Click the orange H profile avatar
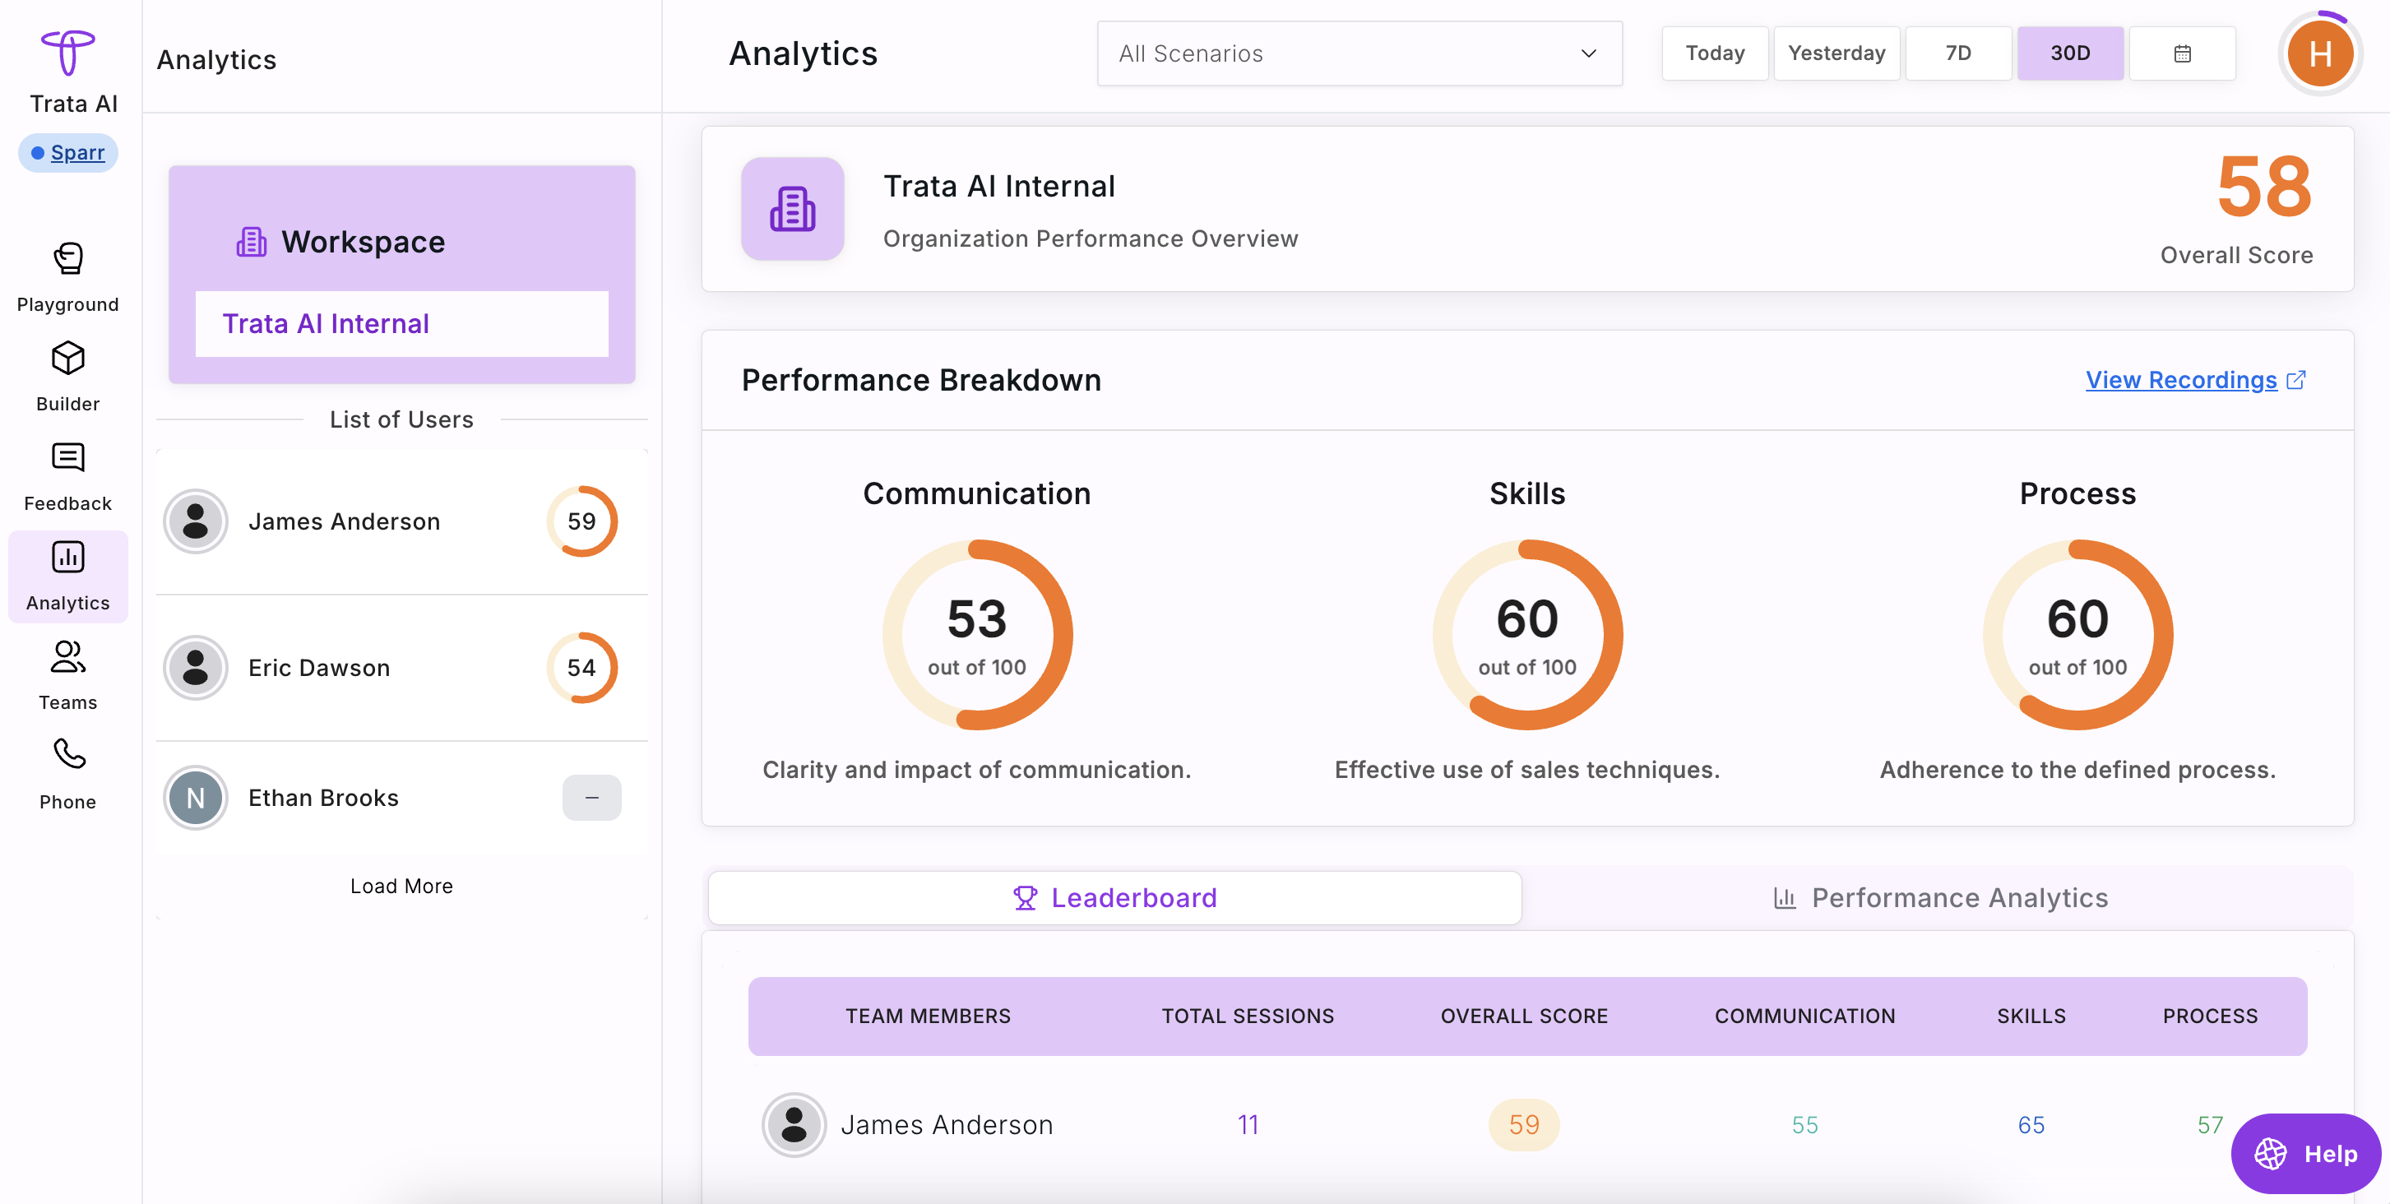This screenshot has width=2390, height=1204. pos(2319,53)
